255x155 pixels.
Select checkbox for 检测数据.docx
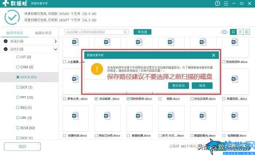coord(224,135)
